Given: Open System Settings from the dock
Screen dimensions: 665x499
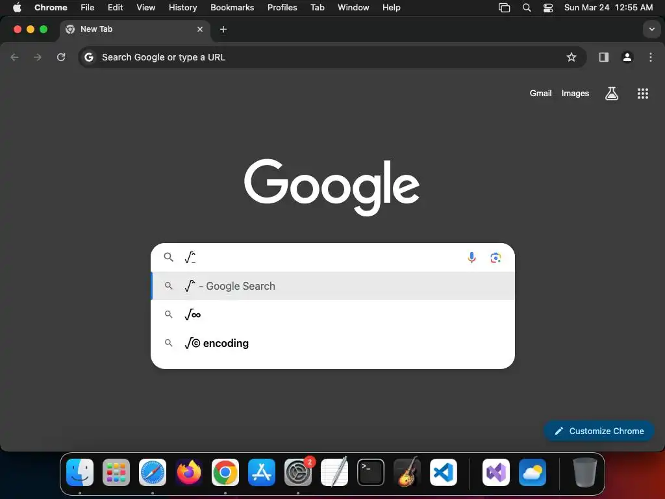Looking at the screenshot, I should click(298, 472).
